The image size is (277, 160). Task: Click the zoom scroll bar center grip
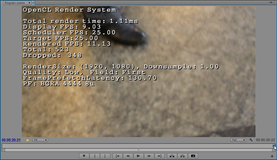tap(138, 150)
